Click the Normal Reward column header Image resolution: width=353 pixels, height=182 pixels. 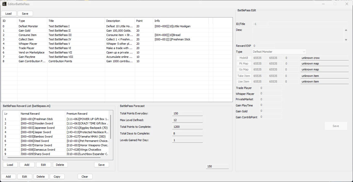point(42,114)
